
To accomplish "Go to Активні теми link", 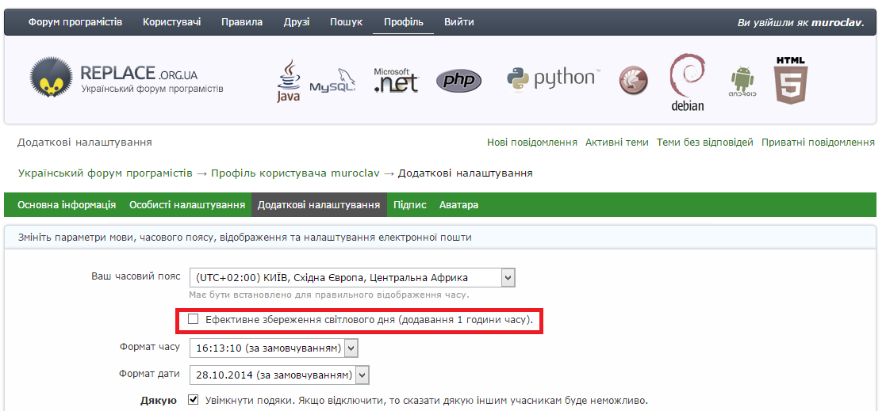I will (x=616, y=143).
